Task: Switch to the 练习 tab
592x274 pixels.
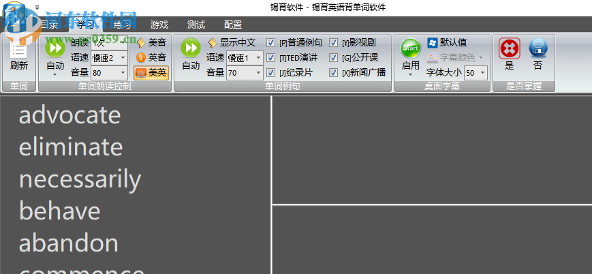Action: point(123,25)
